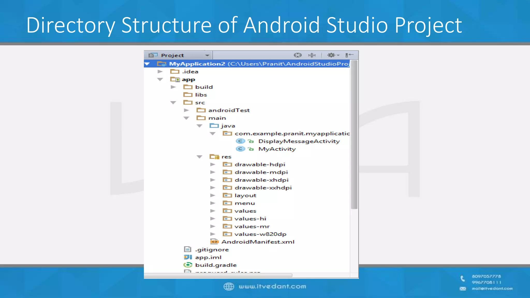Click the hide panel icon
This screenshot has width=530, height=298.
coord(349,55)
